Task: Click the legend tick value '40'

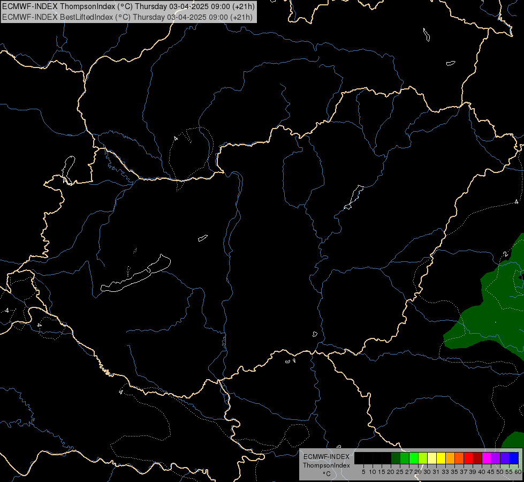Action: pos(482,472)
